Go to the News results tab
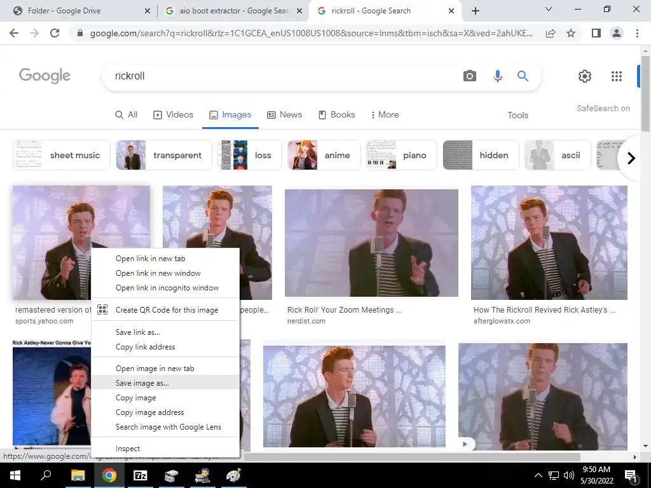 point(284,115)
